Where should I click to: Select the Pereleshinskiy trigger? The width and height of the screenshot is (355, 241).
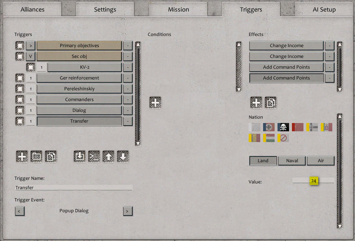[79, 89]
